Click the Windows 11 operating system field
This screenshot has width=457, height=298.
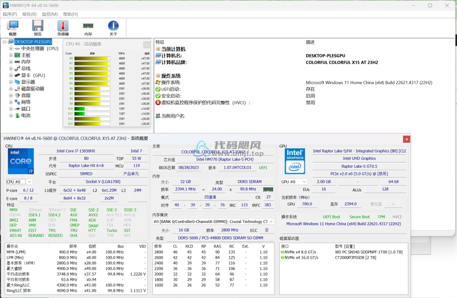tap(344, 223)
